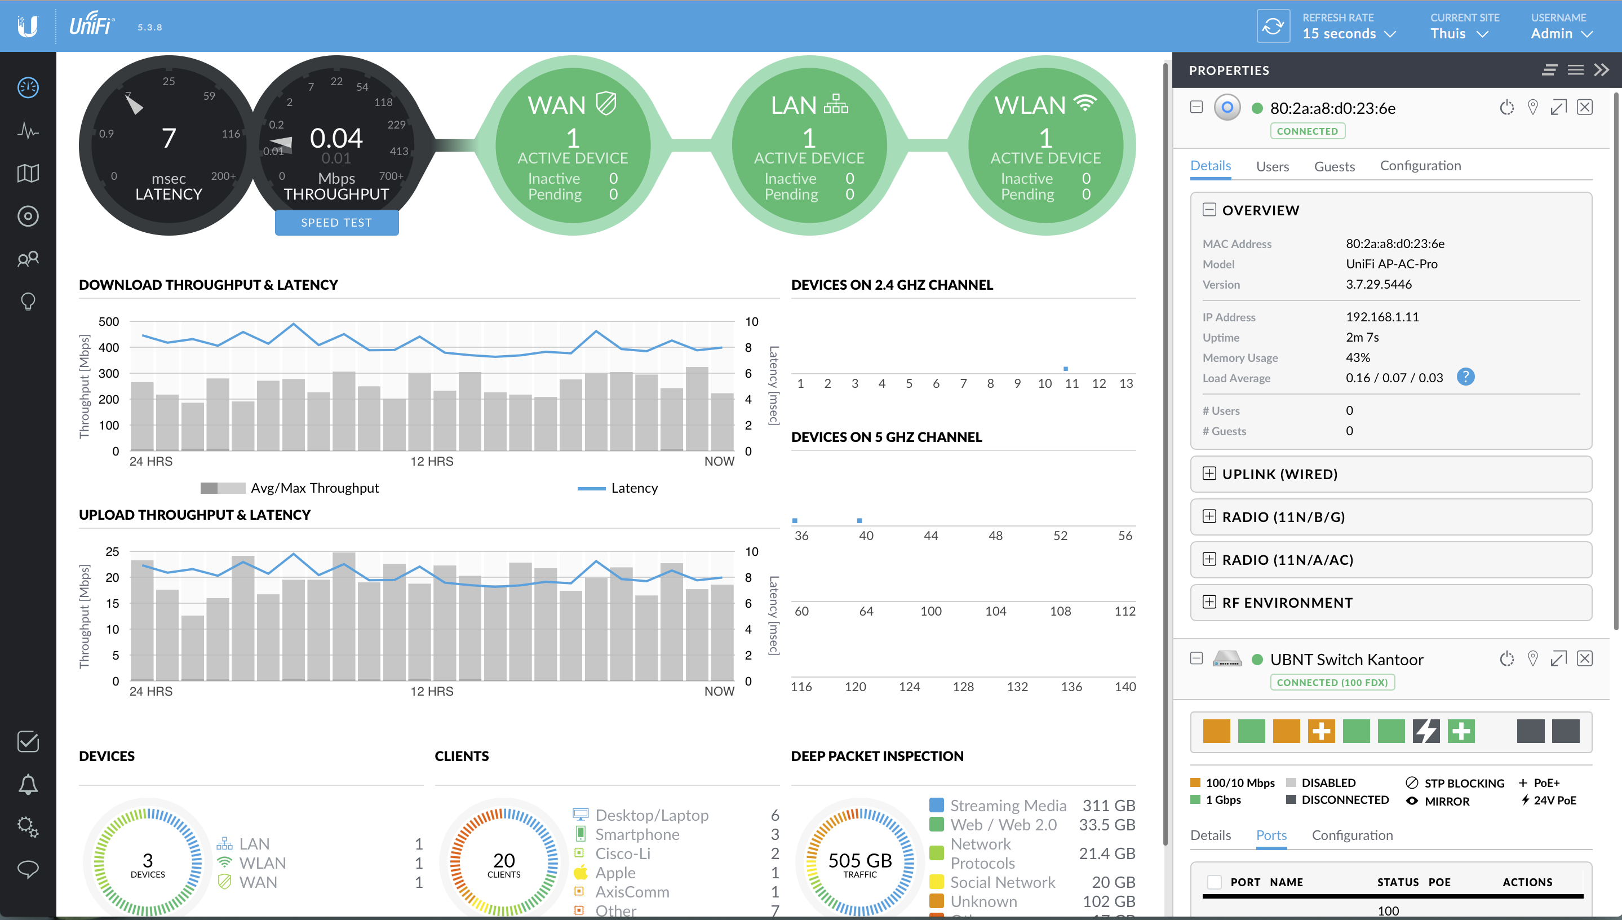The height and width of the screenshot is (920, 1622).
Task: Collapse the 80:2a:a8:d0:23:6e device section
Action: (1196, 107)
